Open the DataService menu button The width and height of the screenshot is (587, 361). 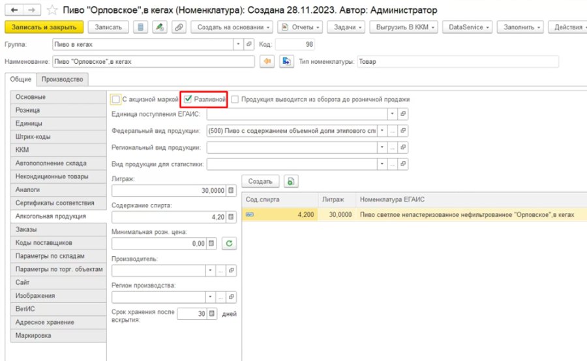pyautogui.click(x=467, y=27)
